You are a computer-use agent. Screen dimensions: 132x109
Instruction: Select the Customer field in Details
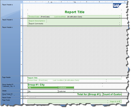pos(66,91)
